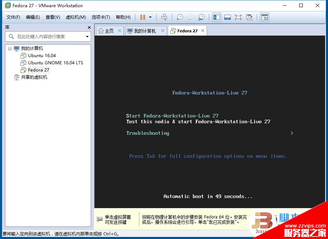Click the keyboard icon in hint bar
The height and width of the screenshot is (239, 328).
coord(100,219)
